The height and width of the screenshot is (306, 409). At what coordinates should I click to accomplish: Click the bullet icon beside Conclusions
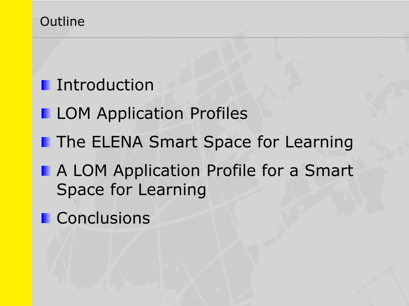point(46,218)
